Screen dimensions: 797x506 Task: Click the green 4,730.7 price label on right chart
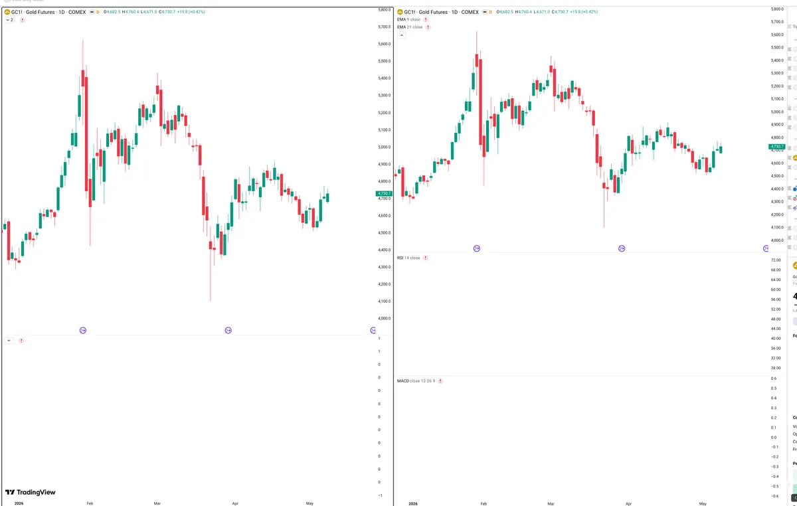coord(777,146)
